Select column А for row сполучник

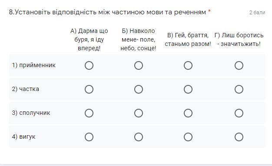pyautogui.click(x=89, y=113)
